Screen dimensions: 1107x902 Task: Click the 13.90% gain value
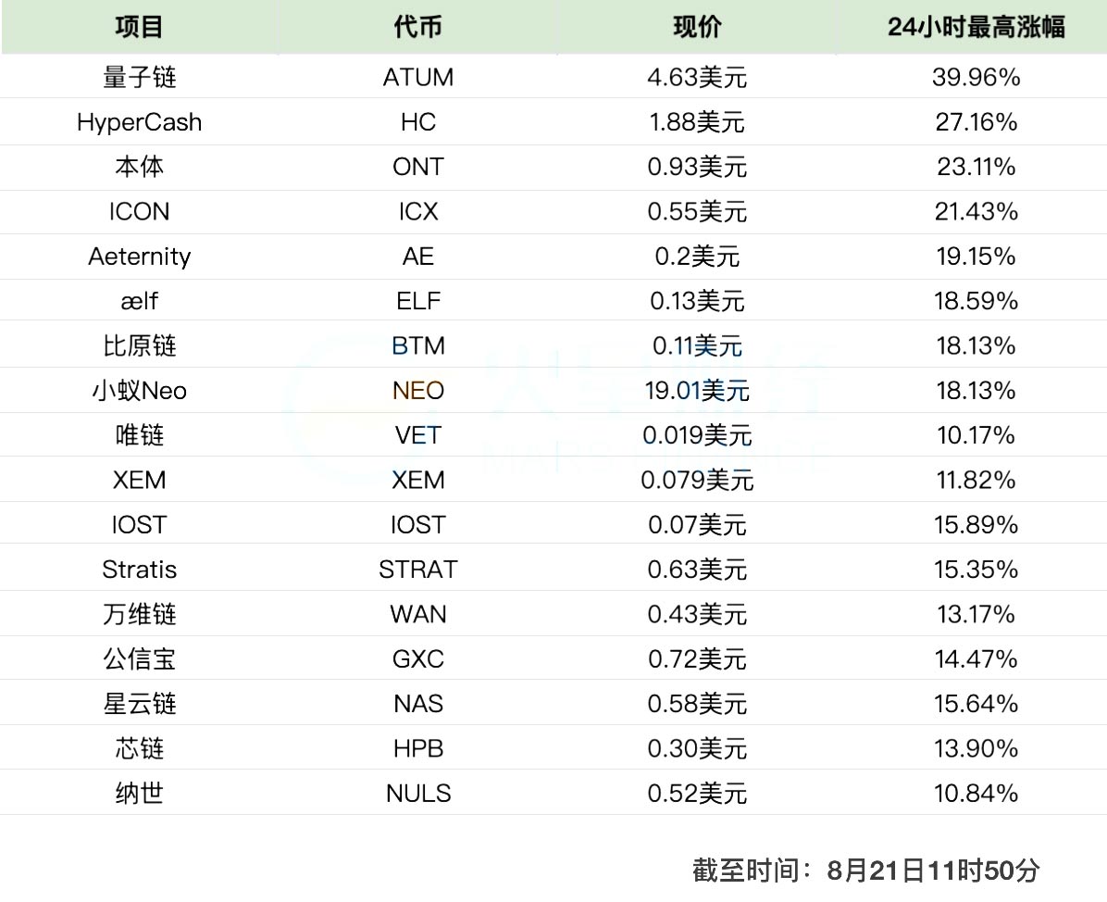tap(976, 748)
